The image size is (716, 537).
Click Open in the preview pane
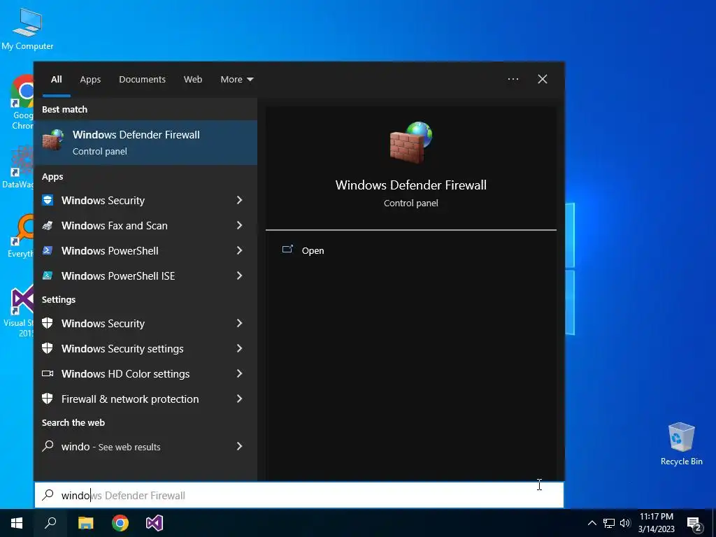(x=313, y=250)
